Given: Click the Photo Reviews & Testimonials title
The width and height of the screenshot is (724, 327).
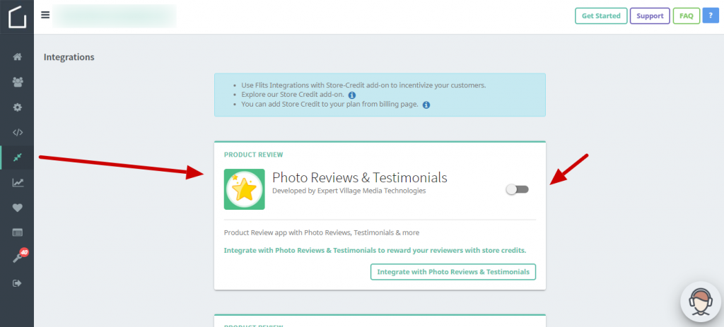Looking at the screenshot, I should coord(360,177).
